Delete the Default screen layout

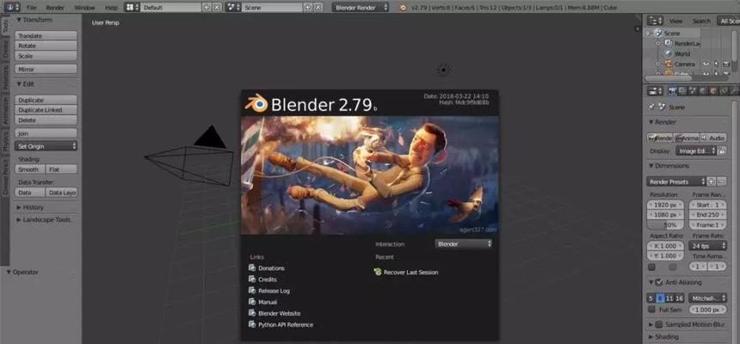point(217,8)
